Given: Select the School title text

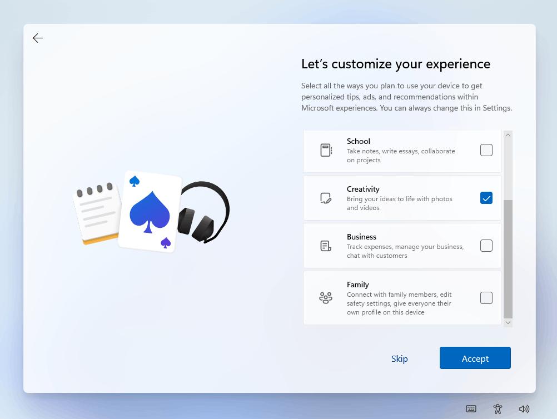Looking at the screenshot, I should click(358, 141).
